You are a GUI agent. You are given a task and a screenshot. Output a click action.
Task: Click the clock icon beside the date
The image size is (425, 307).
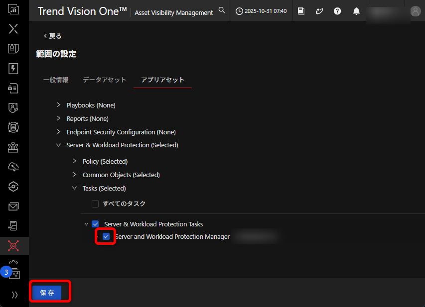pos(239,11)
